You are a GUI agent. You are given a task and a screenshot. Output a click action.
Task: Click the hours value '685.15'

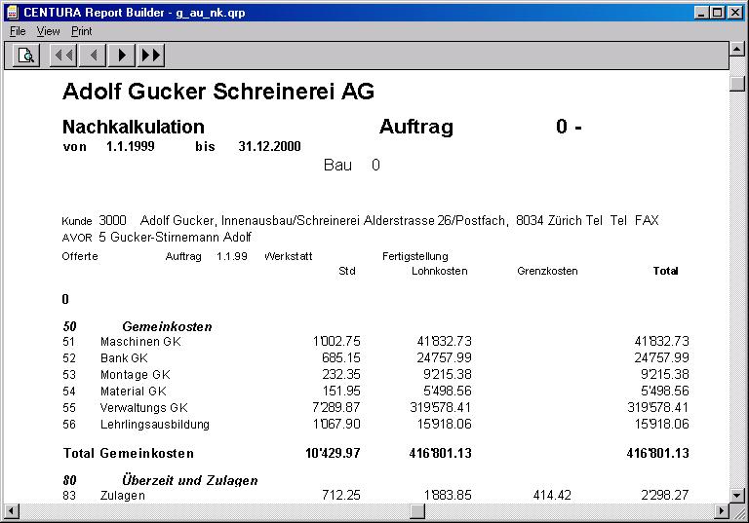[x=341, y=357]
